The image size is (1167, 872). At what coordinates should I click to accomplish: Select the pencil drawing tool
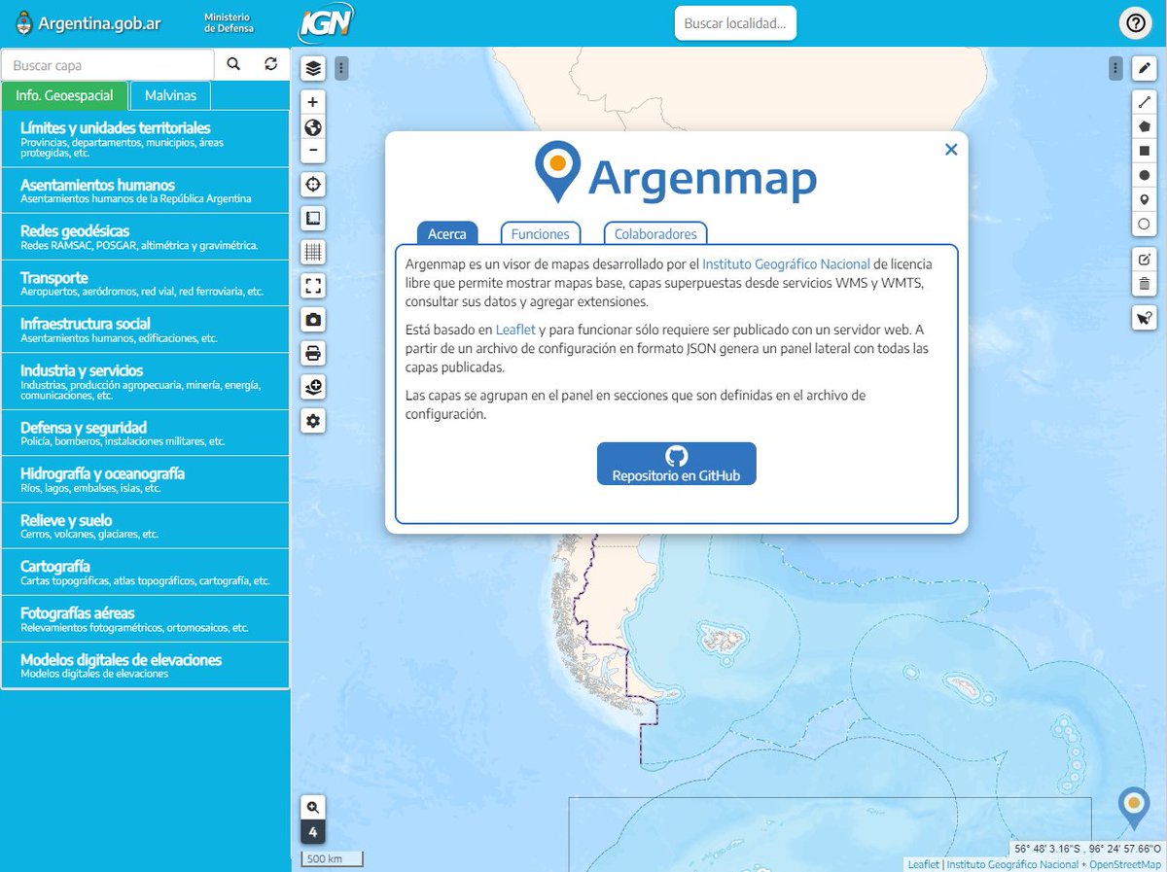tap(1145, 69)
